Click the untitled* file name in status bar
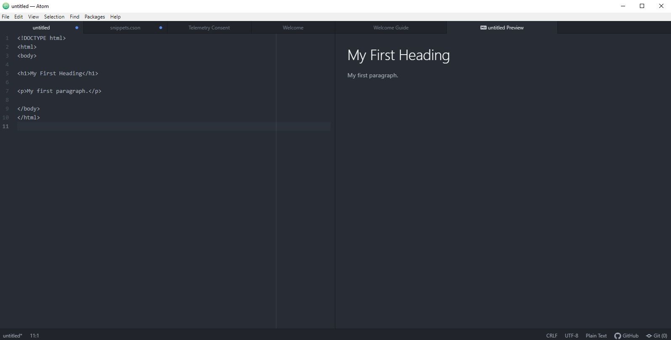671x340 pixels. click(x=12, y=335)
